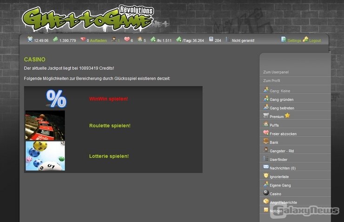Click the people icon beside Gang beitreten
344x222 pixels.
pyautogui.click(x=266, y=107)
